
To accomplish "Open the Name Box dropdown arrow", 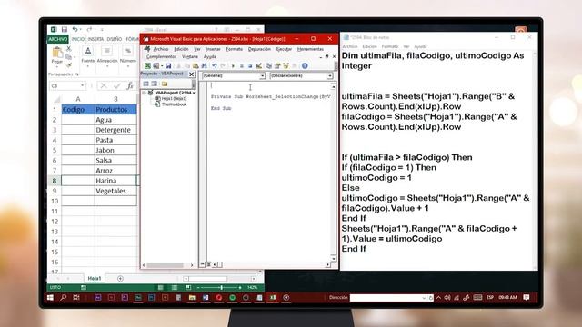I will tap(83, 86).
